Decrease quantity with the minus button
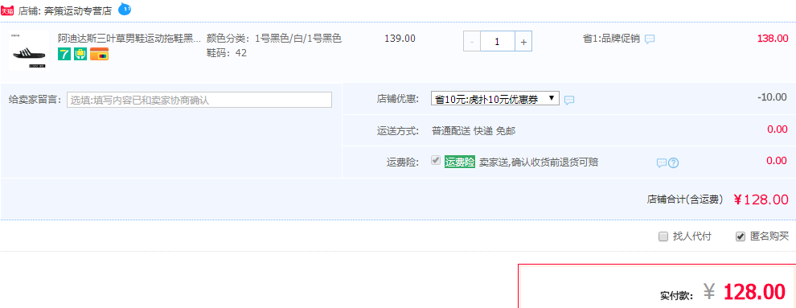 tap(472, 42)
